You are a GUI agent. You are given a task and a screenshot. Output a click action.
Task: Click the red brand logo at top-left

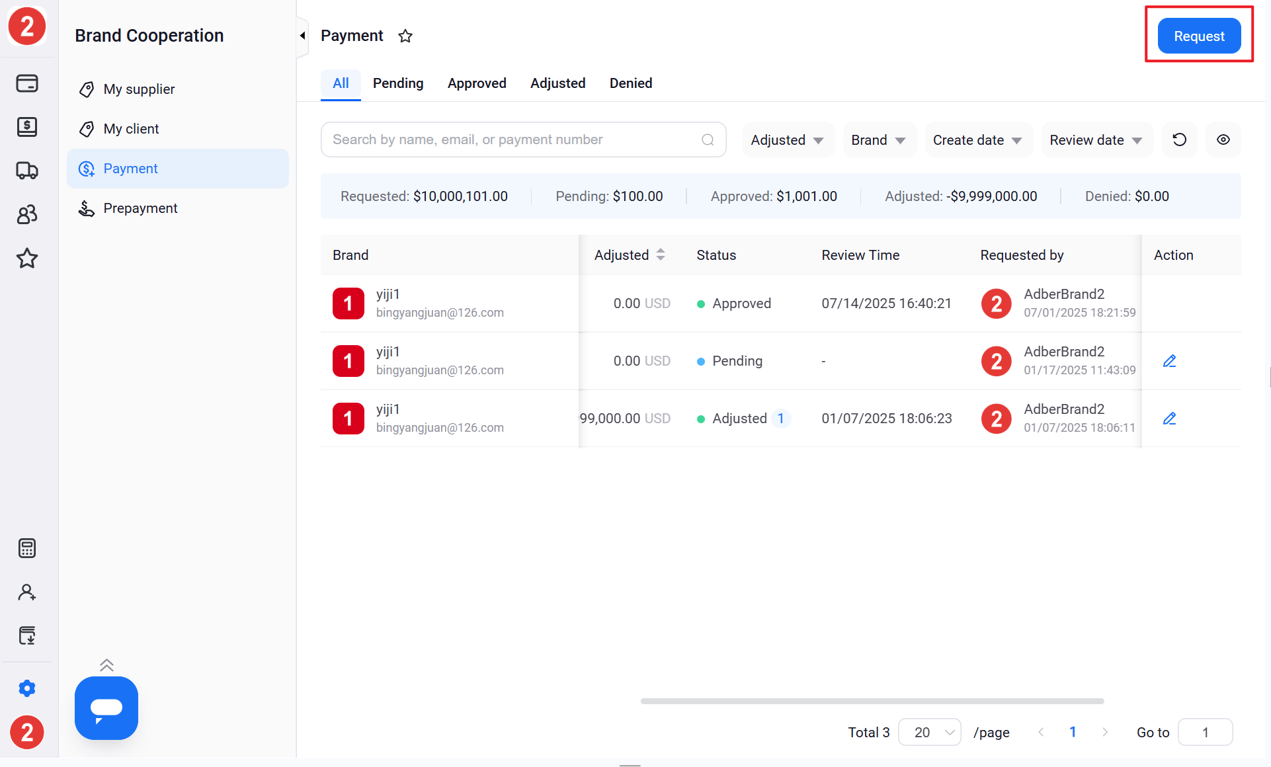tap(27, 26)
